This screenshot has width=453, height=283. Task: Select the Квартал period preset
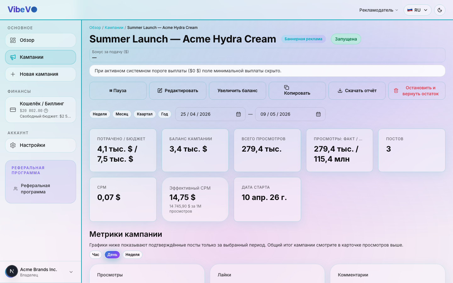point(145,114)
